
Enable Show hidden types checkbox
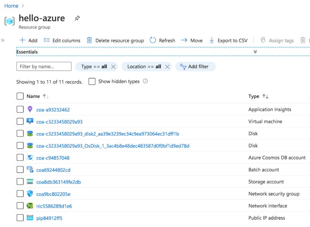[92, 81]
